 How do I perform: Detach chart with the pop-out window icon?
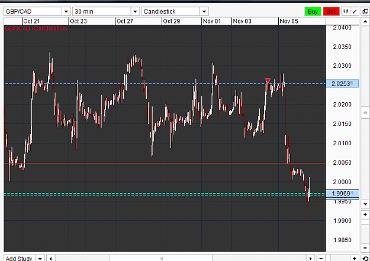tap(365, 11)
